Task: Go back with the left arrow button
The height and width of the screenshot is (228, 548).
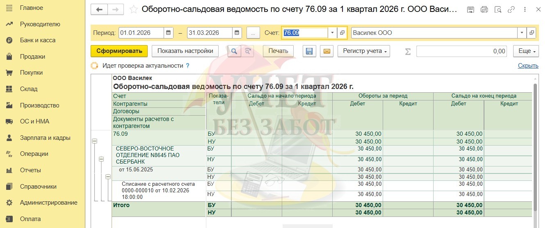Action: [x=99, y=9]
